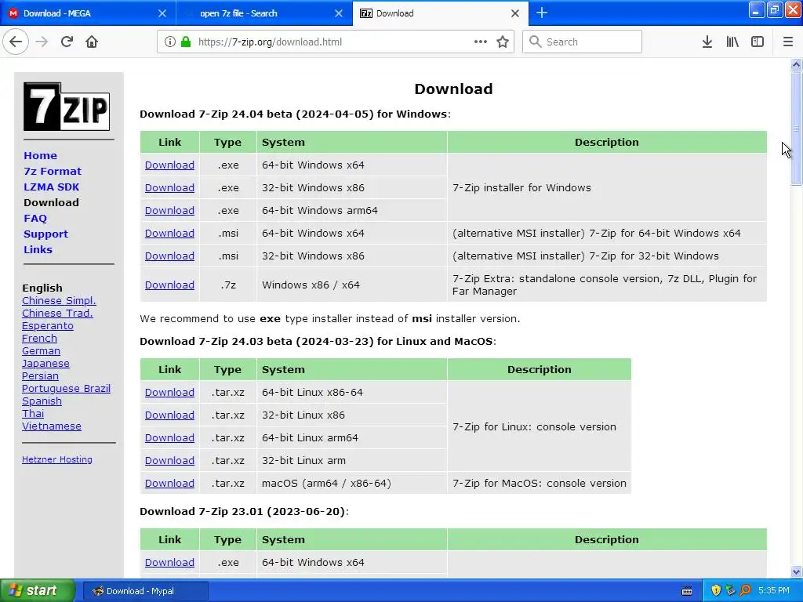Click the page scrollbar down arrow
Screen dimensions: 803x602
point(797,571)
